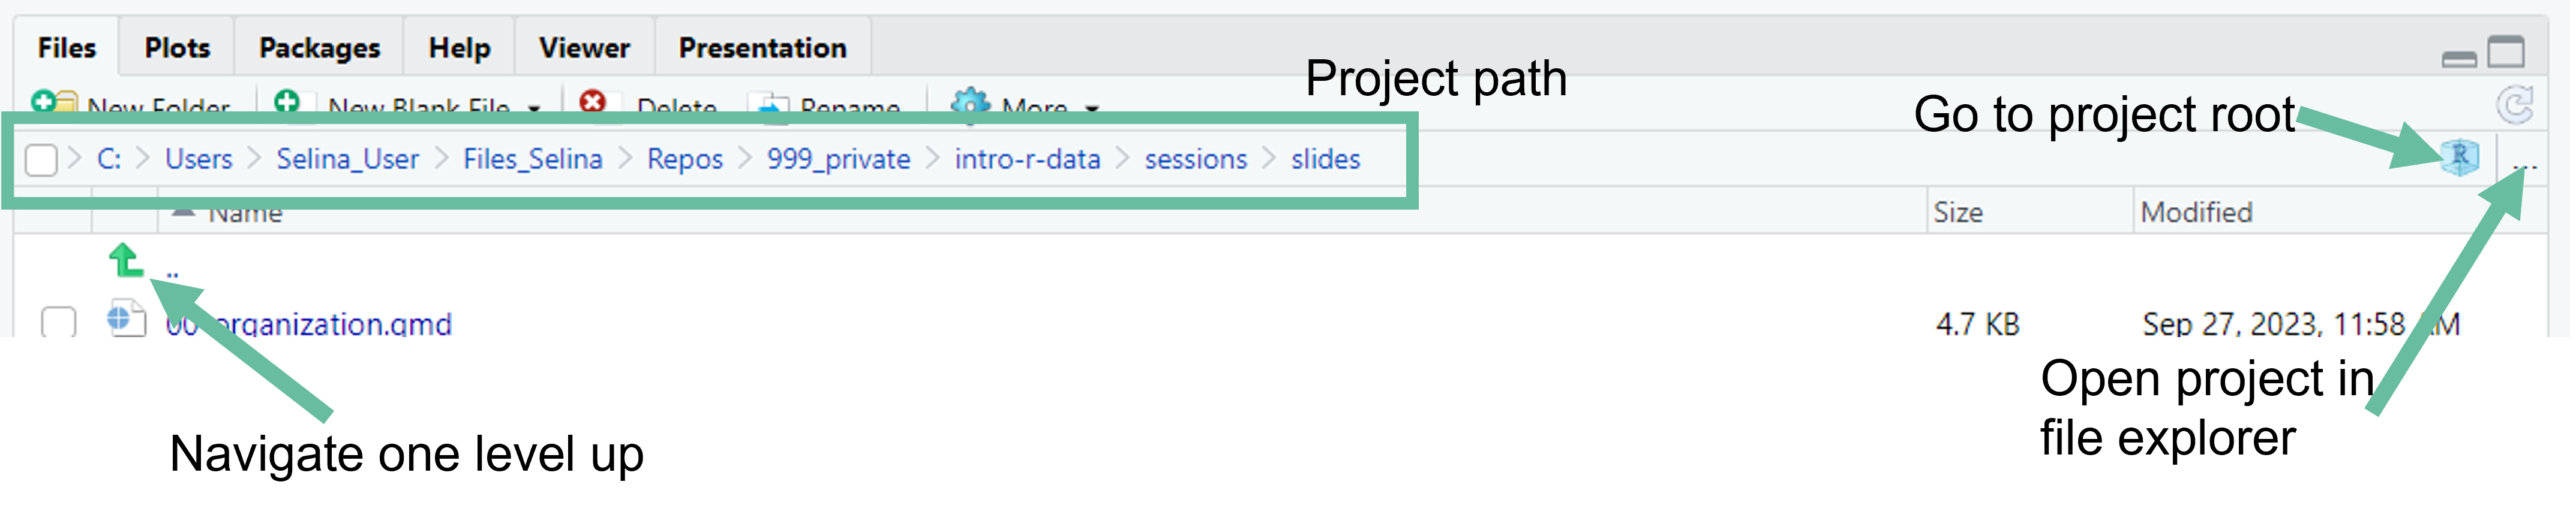
Task: Click the red Delete icon
Action: click(x=593, y=102)
